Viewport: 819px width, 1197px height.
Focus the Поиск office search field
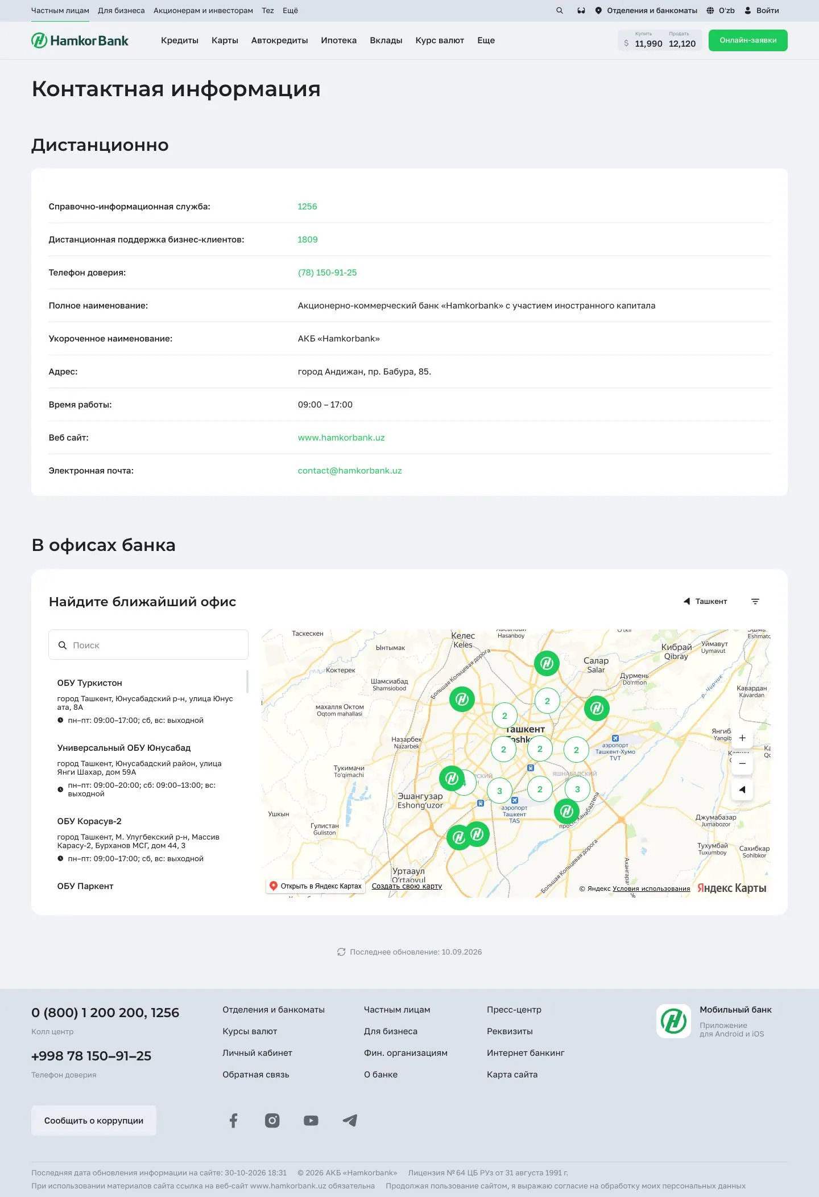[148, 645]
